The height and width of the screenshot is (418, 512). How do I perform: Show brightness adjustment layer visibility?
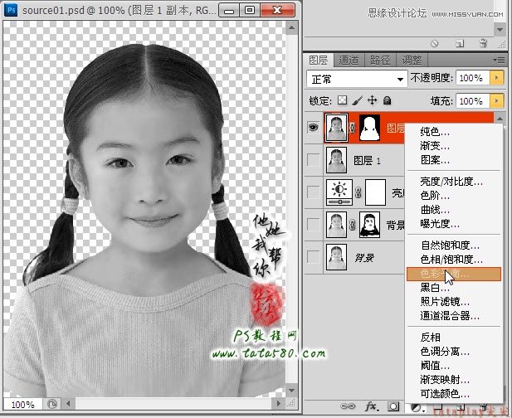[x=314, y=192]
